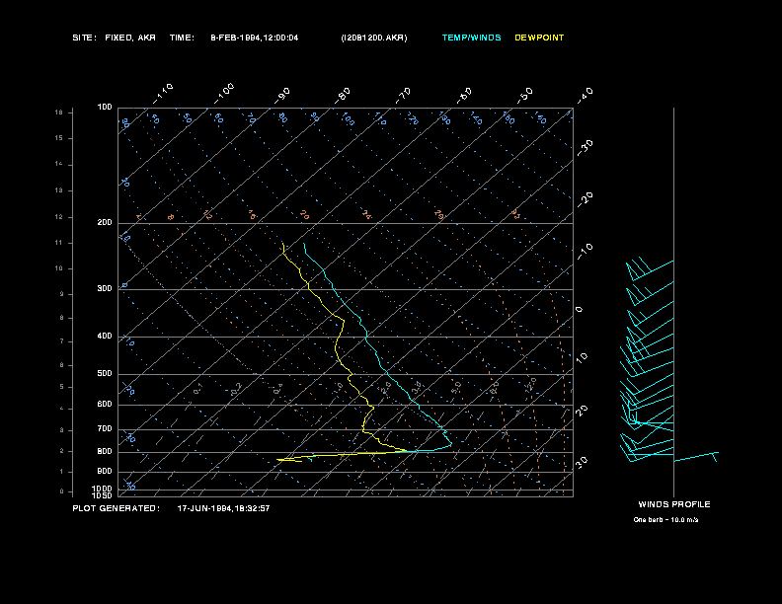Click the 200 pressure level label
The height and width of the screenshot is (604, 782).
point(105,222)
